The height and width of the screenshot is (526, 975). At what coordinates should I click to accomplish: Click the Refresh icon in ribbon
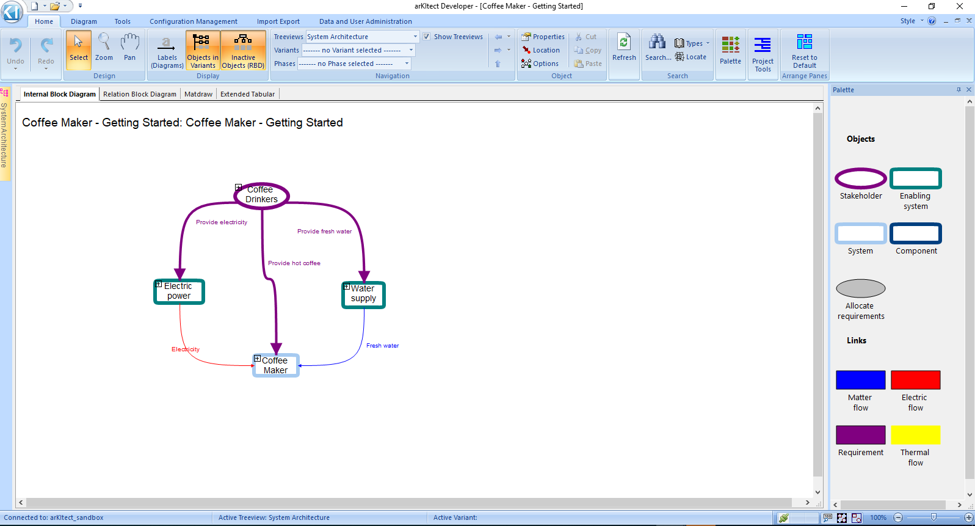tap(624, 48)
